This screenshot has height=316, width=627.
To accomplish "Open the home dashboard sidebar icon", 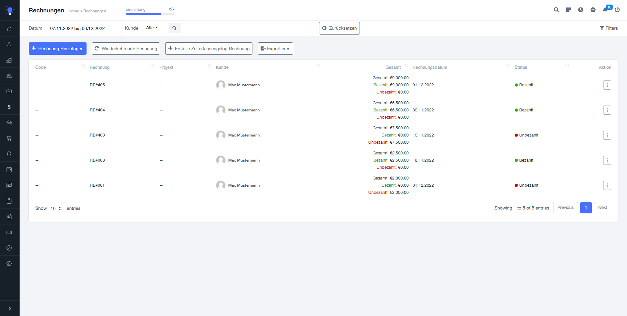I will pos(9,29).
